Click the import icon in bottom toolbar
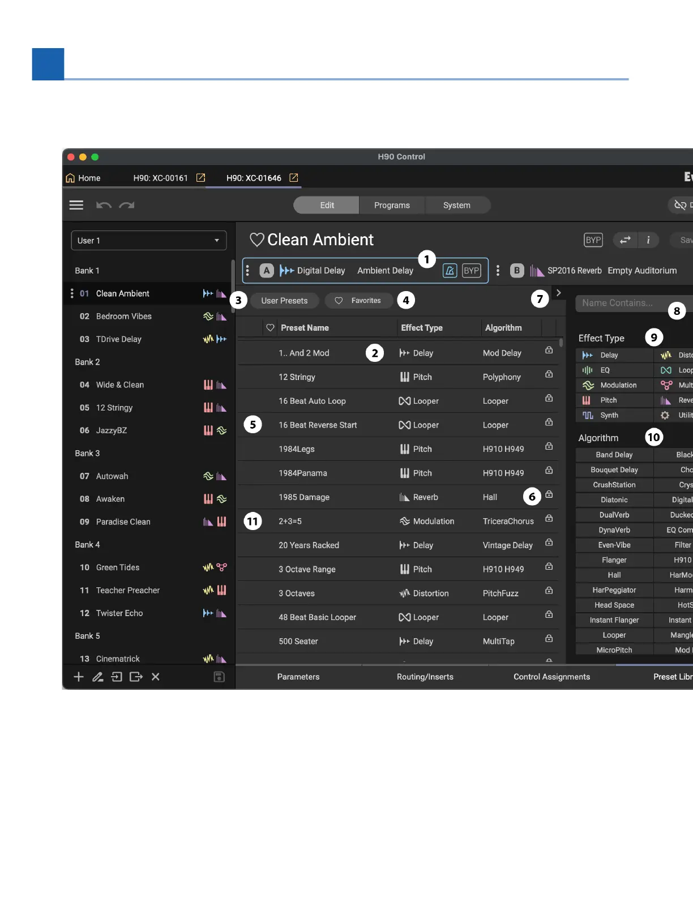The image size is (693, 897). [117, 677]
